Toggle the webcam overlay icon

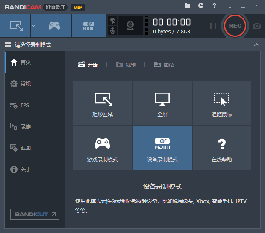(130, 26)
